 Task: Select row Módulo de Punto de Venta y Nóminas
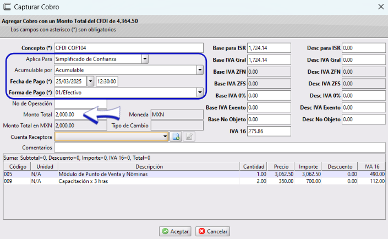click(194, 174)
